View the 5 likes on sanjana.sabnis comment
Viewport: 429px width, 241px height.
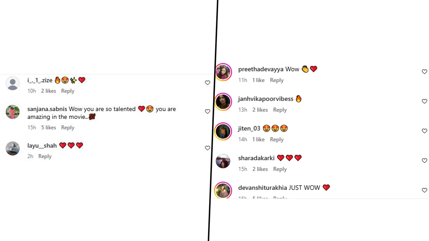click(x=49, y=127)
